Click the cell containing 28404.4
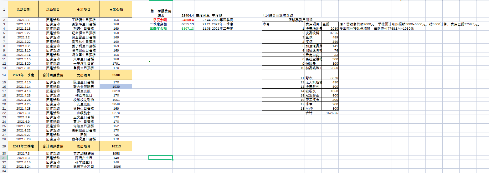Viewport: 489px width, 173px height. (188, 15)
